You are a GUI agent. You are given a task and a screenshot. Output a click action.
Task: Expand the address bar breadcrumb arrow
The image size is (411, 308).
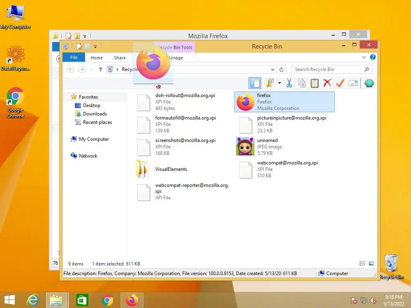118,69
